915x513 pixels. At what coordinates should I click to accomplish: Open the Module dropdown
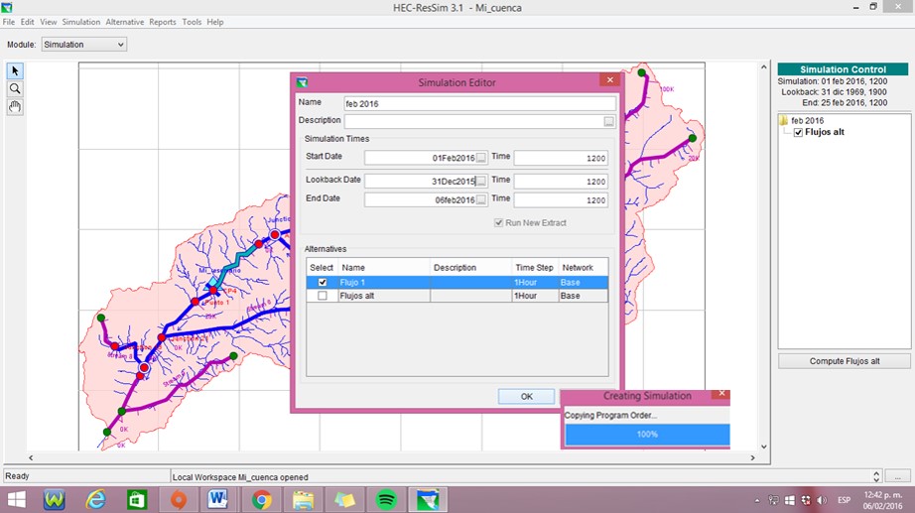pyautogui.click(x=84, y=45)
